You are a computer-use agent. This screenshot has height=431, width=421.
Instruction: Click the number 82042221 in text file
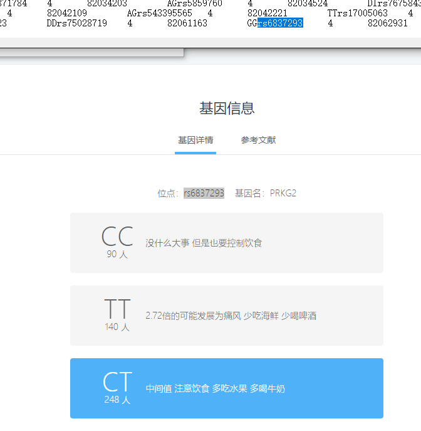tap(268, 13)
